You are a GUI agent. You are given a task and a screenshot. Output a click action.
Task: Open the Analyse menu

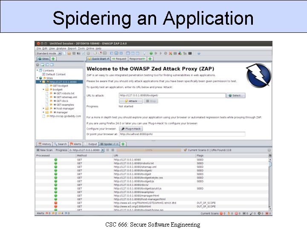pos(61,48)
